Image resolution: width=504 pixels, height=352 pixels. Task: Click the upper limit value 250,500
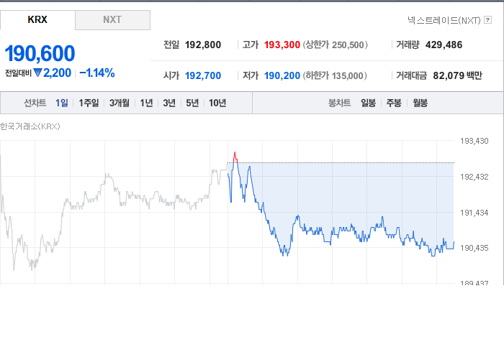348,45
